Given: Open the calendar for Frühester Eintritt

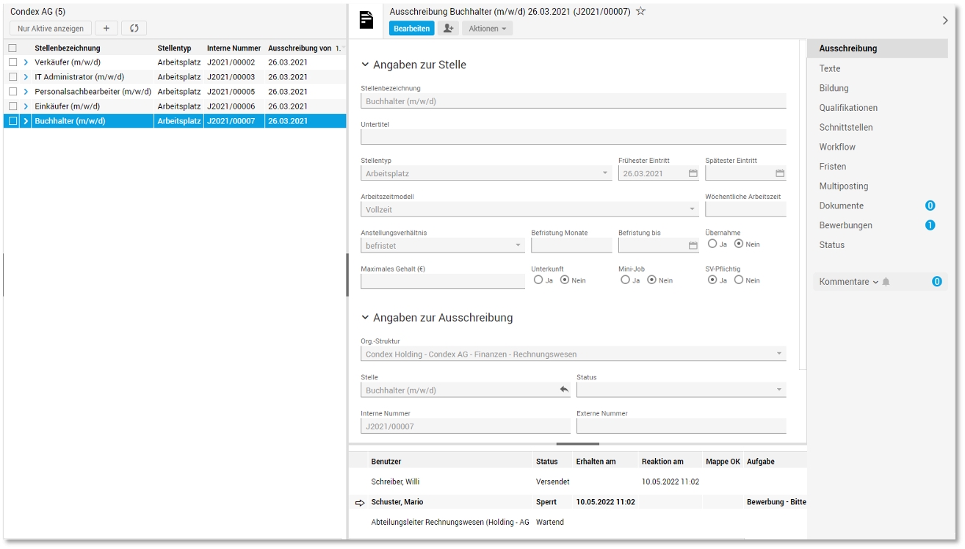Looking at the screenshot, I should tap(693, 174).
